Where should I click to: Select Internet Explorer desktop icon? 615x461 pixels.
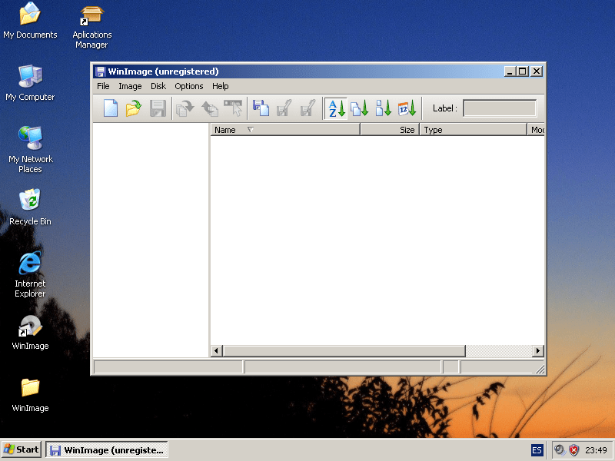(30, 274)
